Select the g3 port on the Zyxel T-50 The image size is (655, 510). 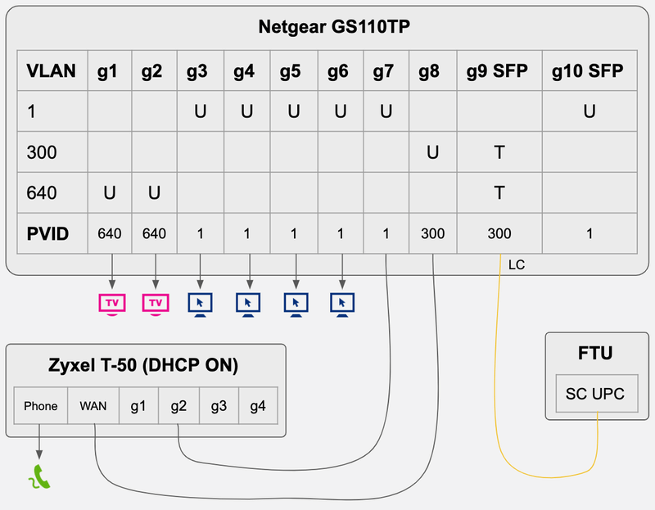click(x=219, y=405)
